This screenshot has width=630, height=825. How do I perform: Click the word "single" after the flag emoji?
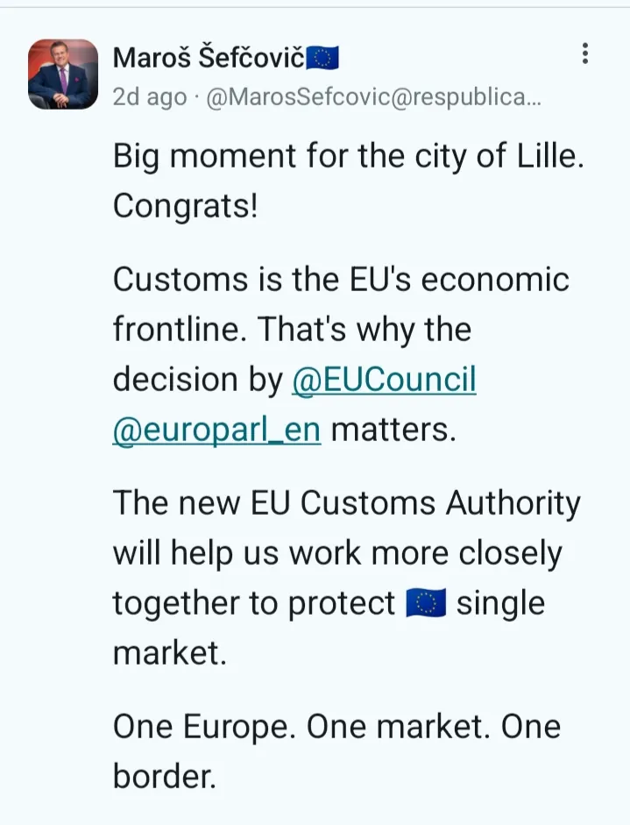(500, 604)
